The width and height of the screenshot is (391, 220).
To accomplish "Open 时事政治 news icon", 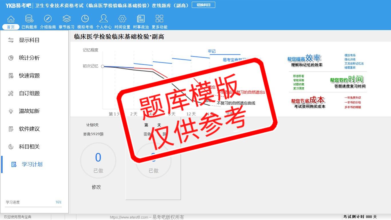I will point(141,19).
